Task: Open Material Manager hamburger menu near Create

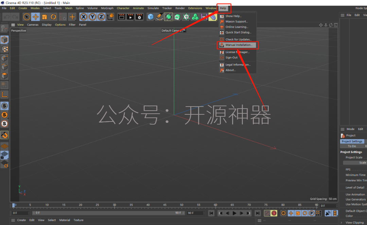Action: 13,220
